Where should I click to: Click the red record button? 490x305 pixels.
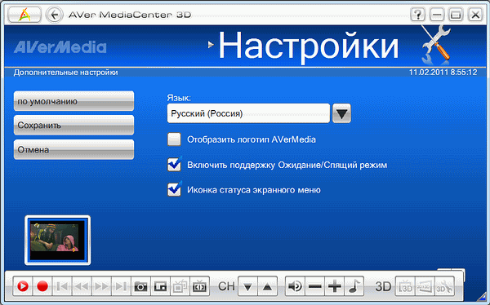(42, 286)
